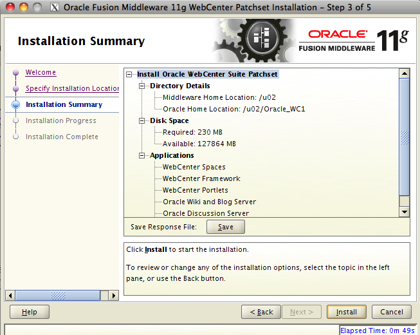Open the Welcome step link
Viewport: 420px width, 335px height.
coord(41,72)
